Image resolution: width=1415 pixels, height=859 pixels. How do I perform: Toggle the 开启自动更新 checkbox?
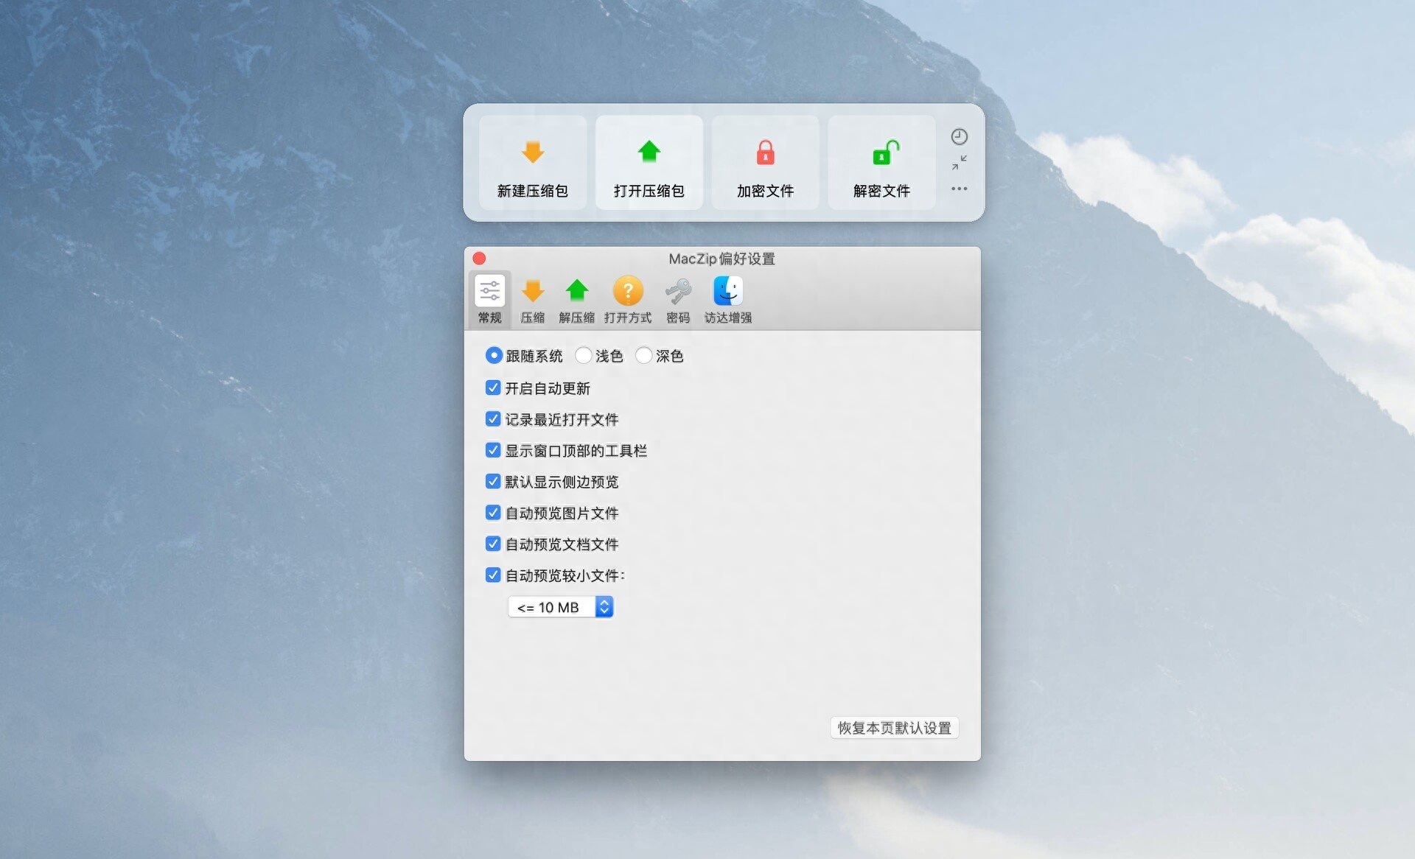493,388
